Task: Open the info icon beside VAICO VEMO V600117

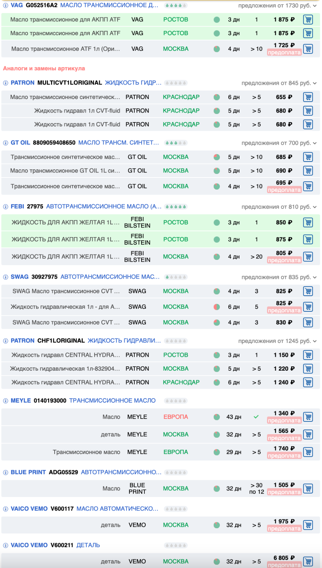Action: (x=6, y=509)
